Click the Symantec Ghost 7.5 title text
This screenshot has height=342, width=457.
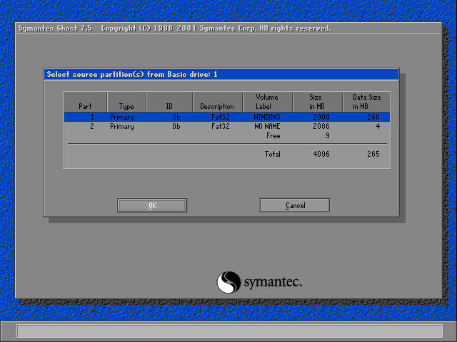[x=55, y=28]
